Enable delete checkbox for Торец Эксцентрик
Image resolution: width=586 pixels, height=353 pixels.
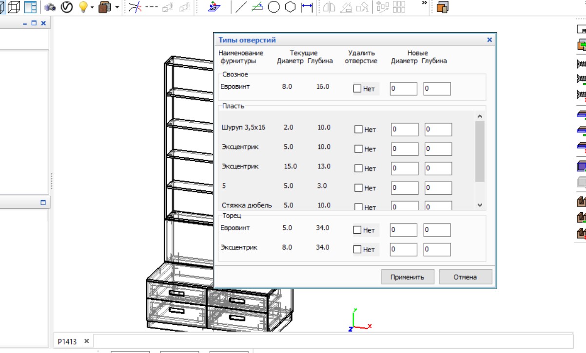tap(357, 250)
